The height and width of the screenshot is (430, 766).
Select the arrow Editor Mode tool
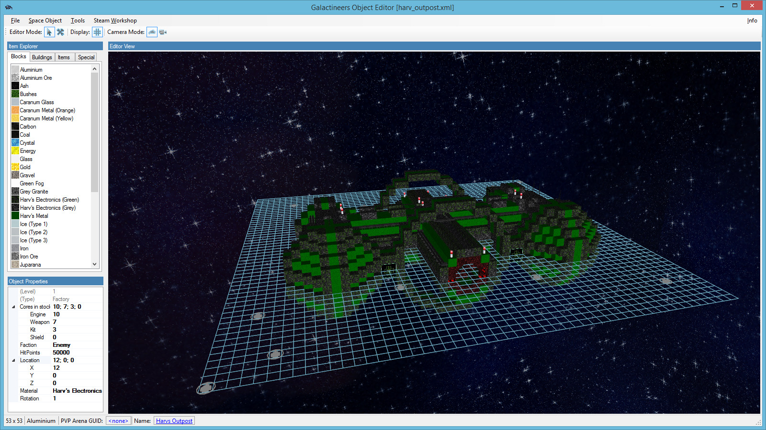50,32
